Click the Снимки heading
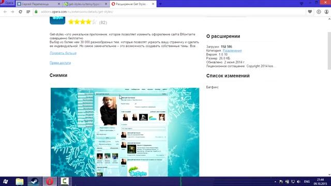The image size is (331, 186). click(x=58, y=75)
